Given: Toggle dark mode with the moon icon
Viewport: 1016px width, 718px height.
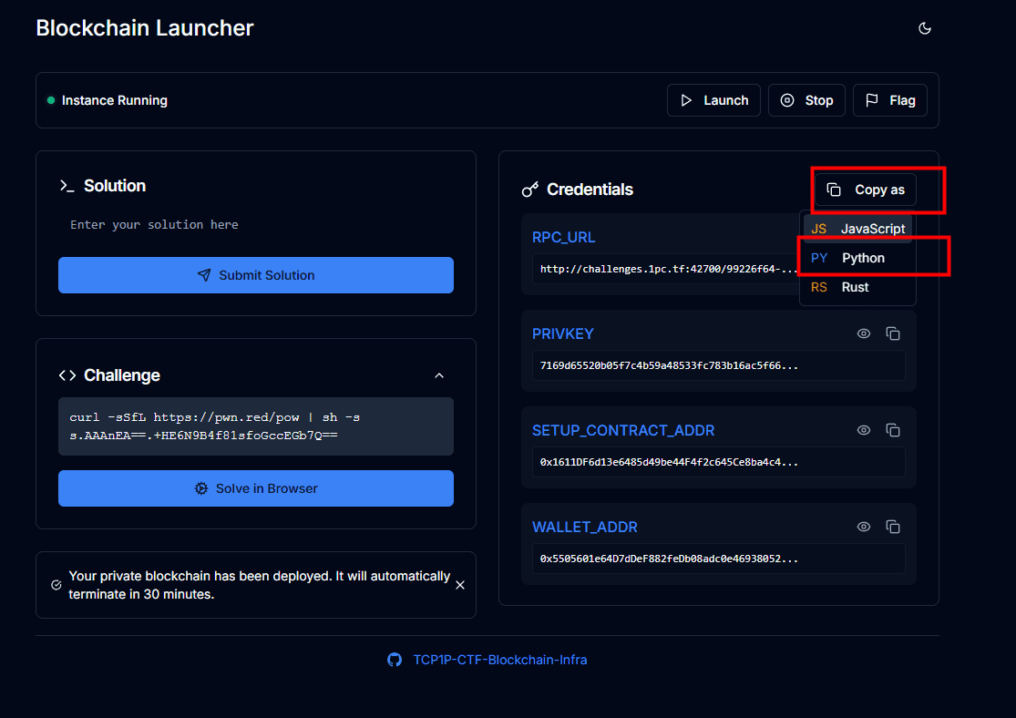Looking at the screenshot, I should point(925,28).
